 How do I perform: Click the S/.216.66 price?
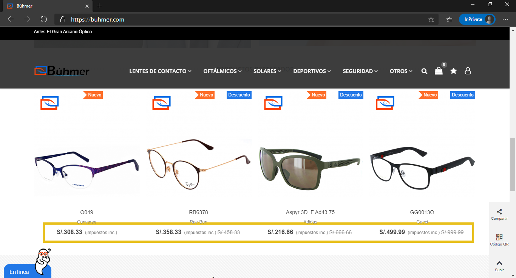[280, 232]
